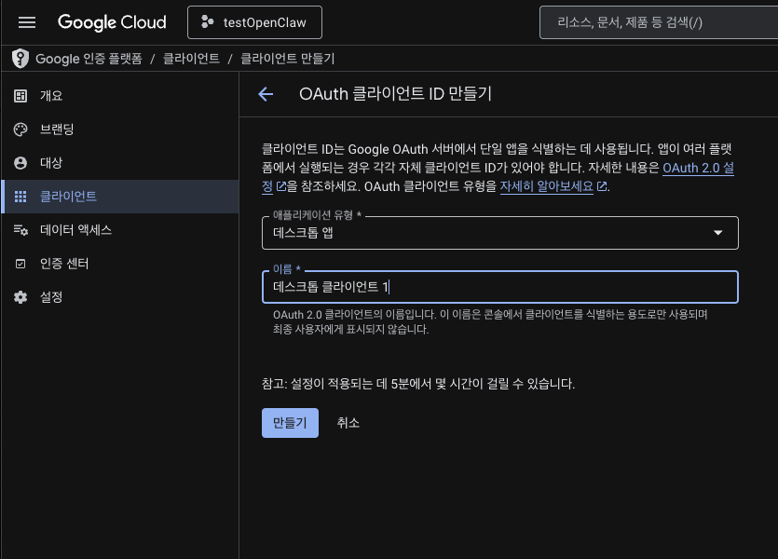This screenshot has width=778, height=559.
Task: Open the testOpenClaw project selector
Action: point(254,22)
